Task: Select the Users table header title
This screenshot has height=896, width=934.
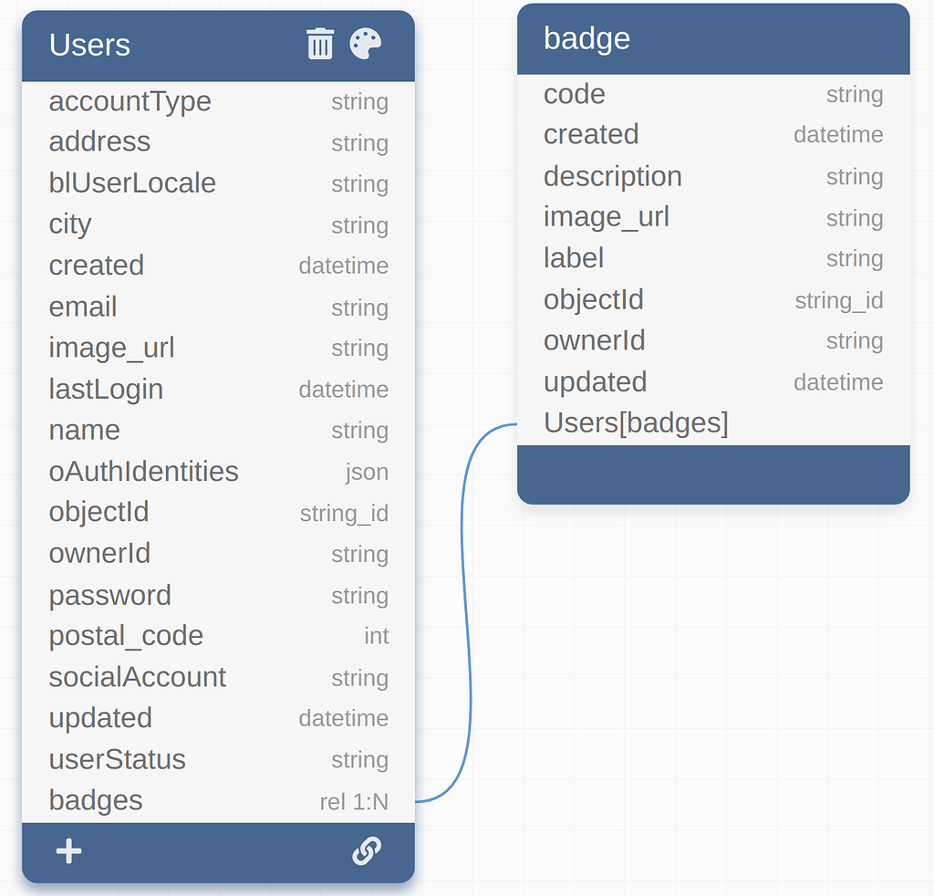Action: pos(89,45)
